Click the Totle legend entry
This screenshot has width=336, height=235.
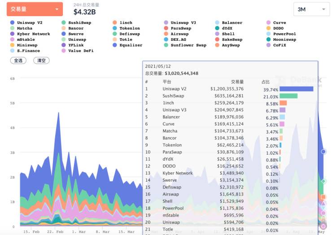[x=122, y=39]
